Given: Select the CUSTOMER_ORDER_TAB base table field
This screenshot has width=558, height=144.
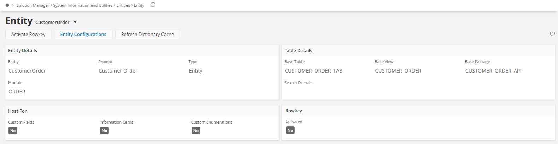Looking at the screenshot, I should 313,71.
